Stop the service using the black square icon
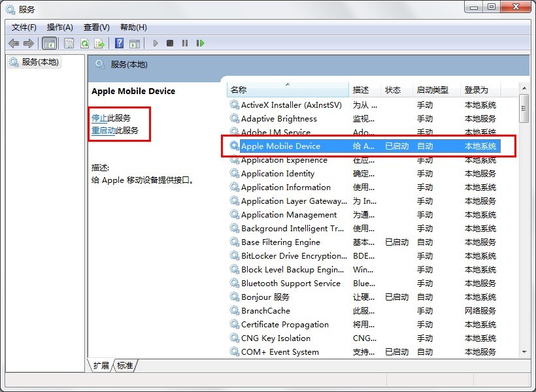536x392 pixels. (169, 42)
